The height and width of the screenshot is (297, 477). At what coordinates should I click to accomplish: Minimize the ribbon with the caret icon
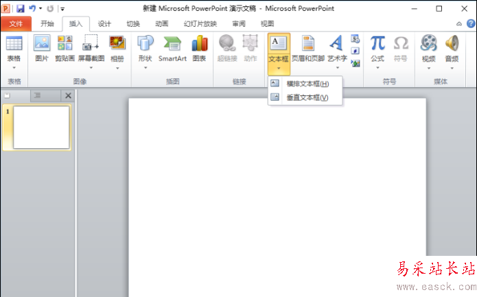[x=459, y=24]
